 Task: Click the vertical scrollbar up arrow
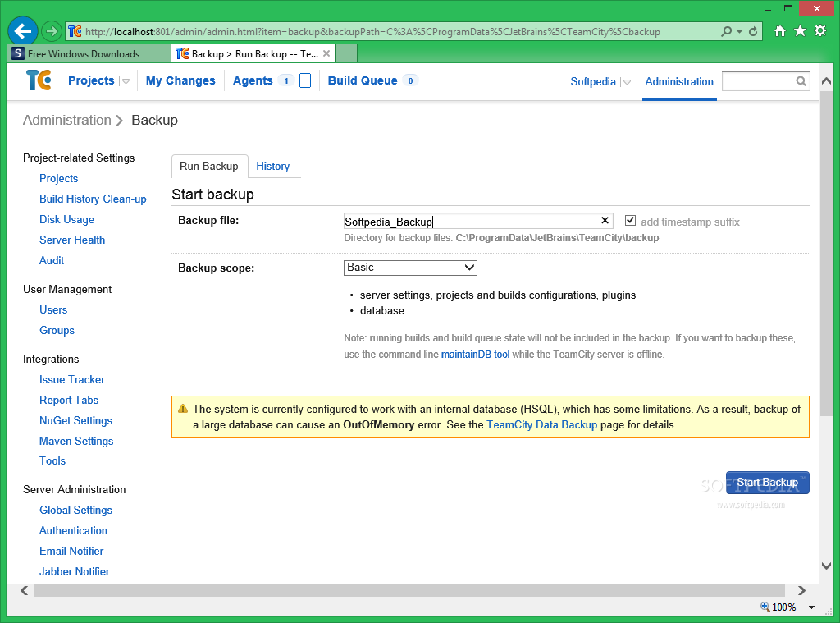click(826, 81)
